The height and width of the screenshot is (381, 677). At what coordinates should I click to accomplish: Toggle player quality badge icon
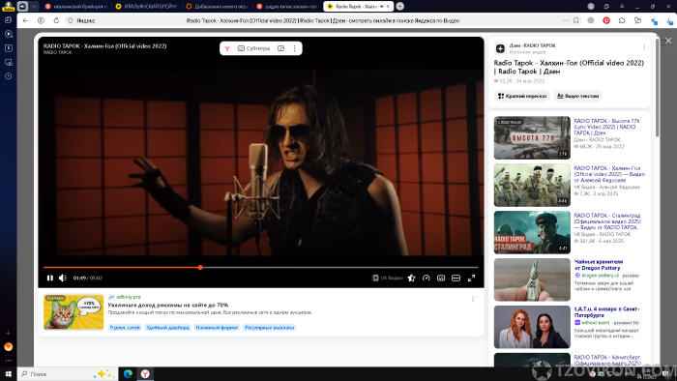click(441, 278)
